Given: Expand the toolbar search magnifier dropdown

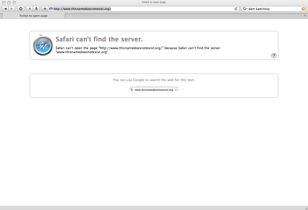Looking at the screenshot, I should (x=245, y=9).
